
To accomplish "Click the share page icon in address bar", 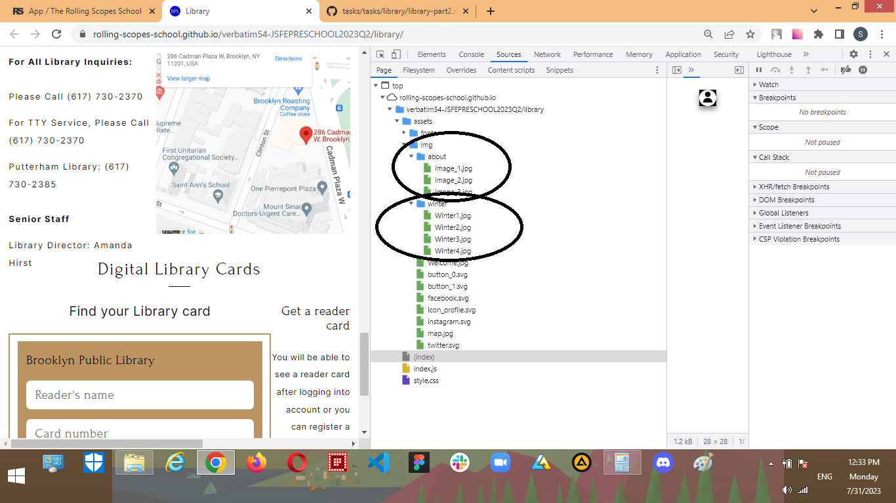I will (729, 34).
